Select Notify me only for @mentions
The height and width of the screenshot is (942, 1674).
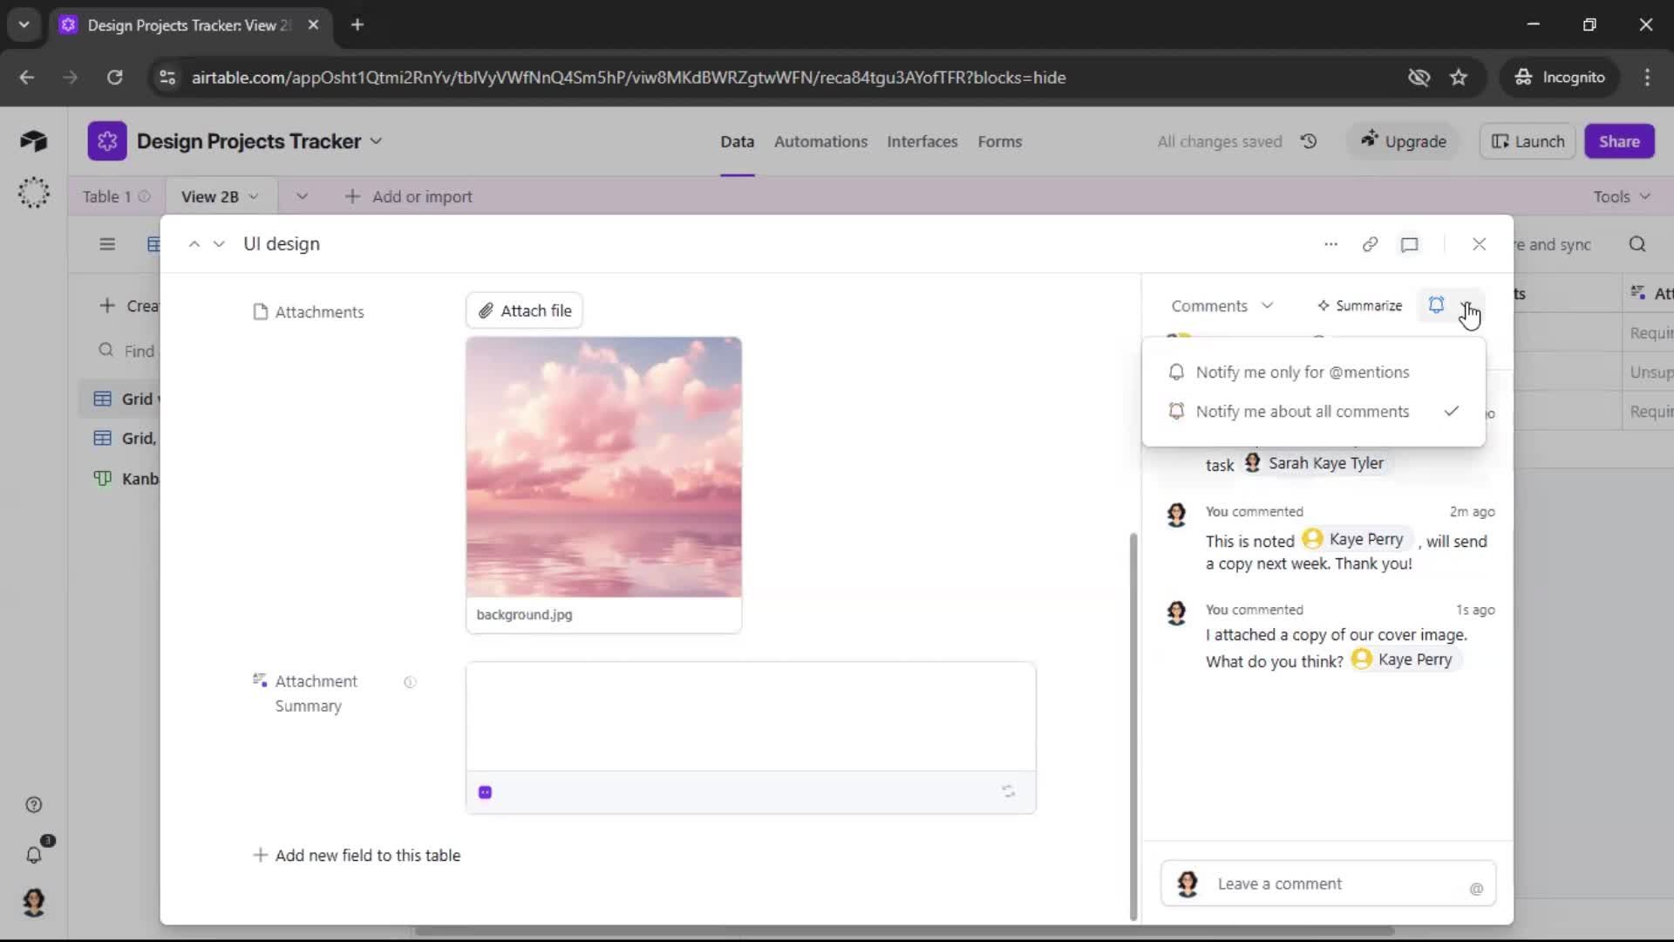pos(1313,372)
